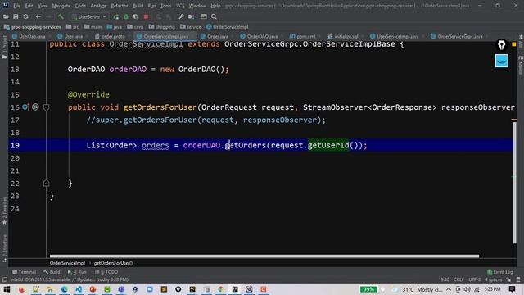The height and width of the screenshot is (295, 524).
Task: Click the Forward navigation arrow
Action: [49, 16]
